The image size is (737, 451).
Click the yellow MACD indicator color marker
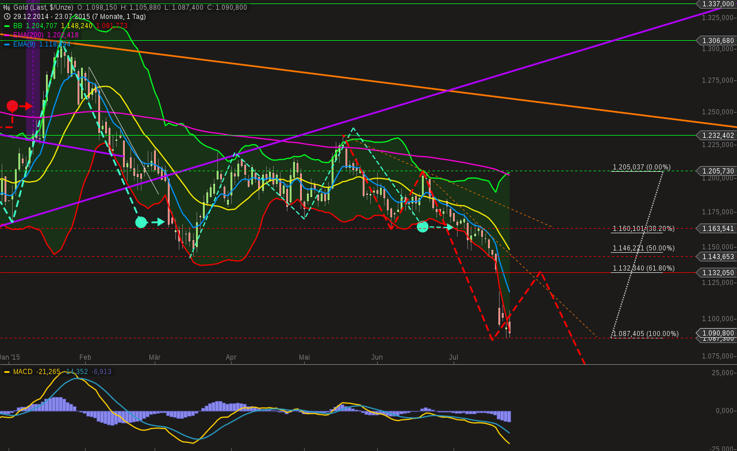coord(7,372)
